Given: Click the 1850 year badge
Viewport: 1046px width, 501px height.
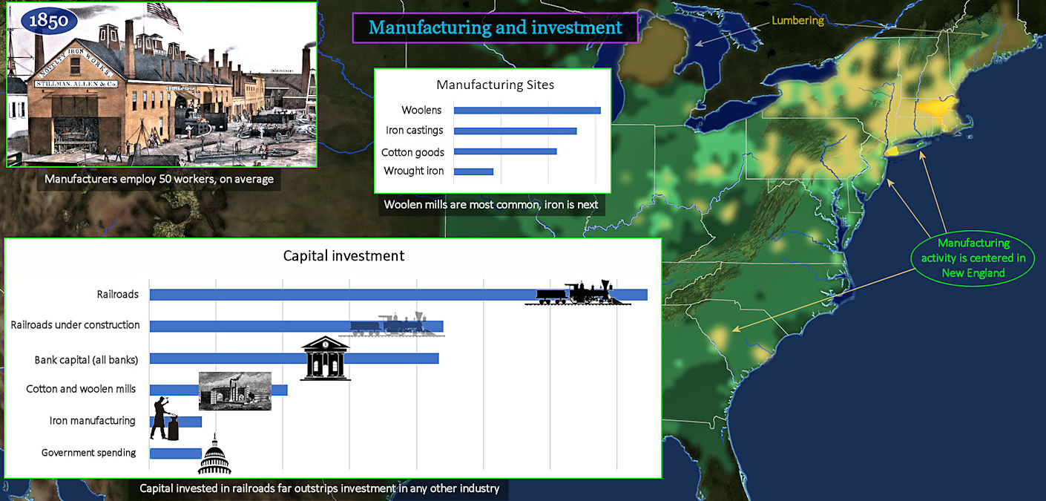Looking at the screenshot, I should coord(49,20).
